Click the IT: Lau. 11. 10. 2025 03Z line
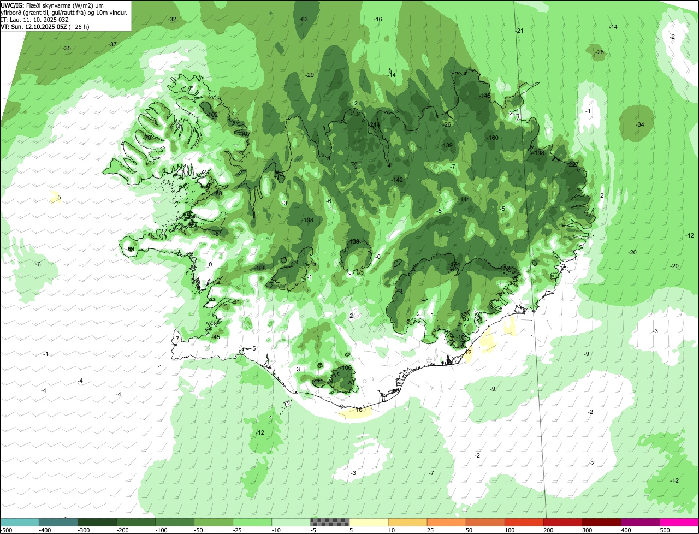Screen dimensions: 699x534 pos(34,19)
